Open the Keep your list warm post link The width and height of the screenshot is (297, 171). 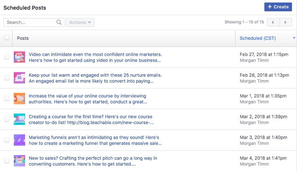tap(95, 78)
